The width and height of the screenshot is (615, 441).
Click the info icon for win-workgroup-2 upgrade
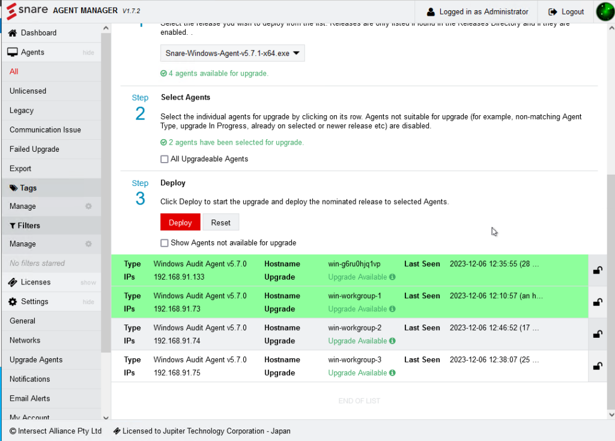click(x=392, y=341)
